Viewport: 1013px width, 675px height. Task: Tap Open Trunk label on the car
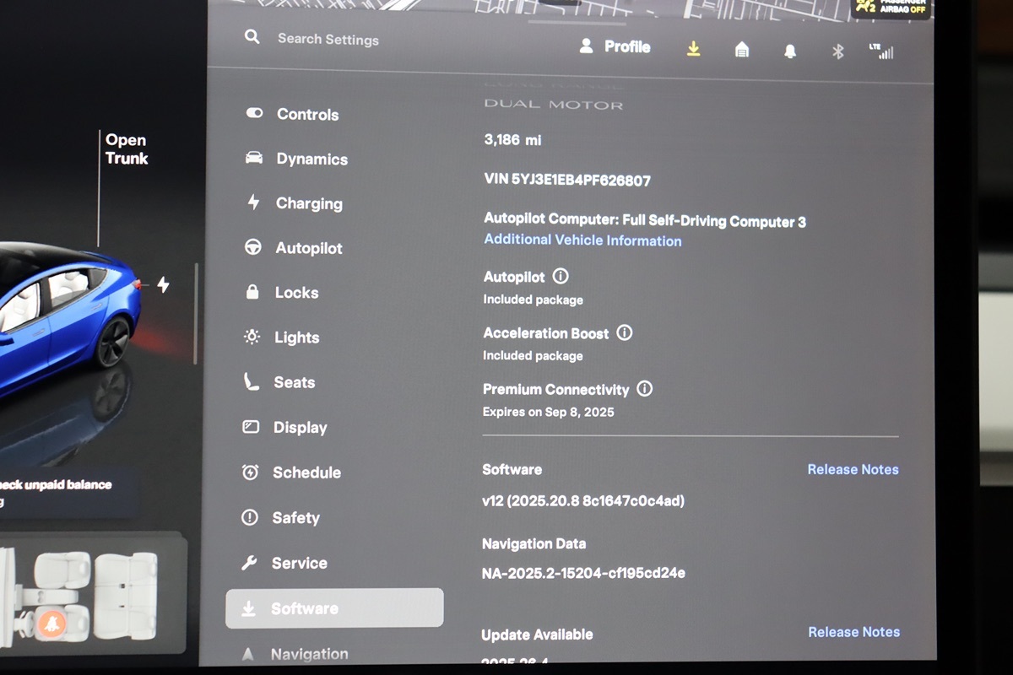(127, 149)
